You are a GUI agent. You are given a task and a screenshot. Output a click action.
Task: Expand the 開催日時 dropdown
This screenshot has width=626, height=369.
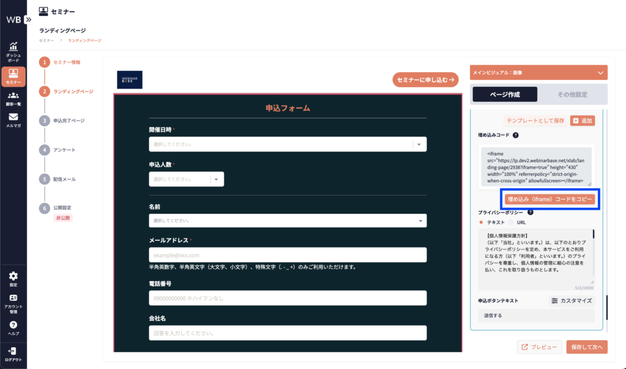click(x=419, y=144)
